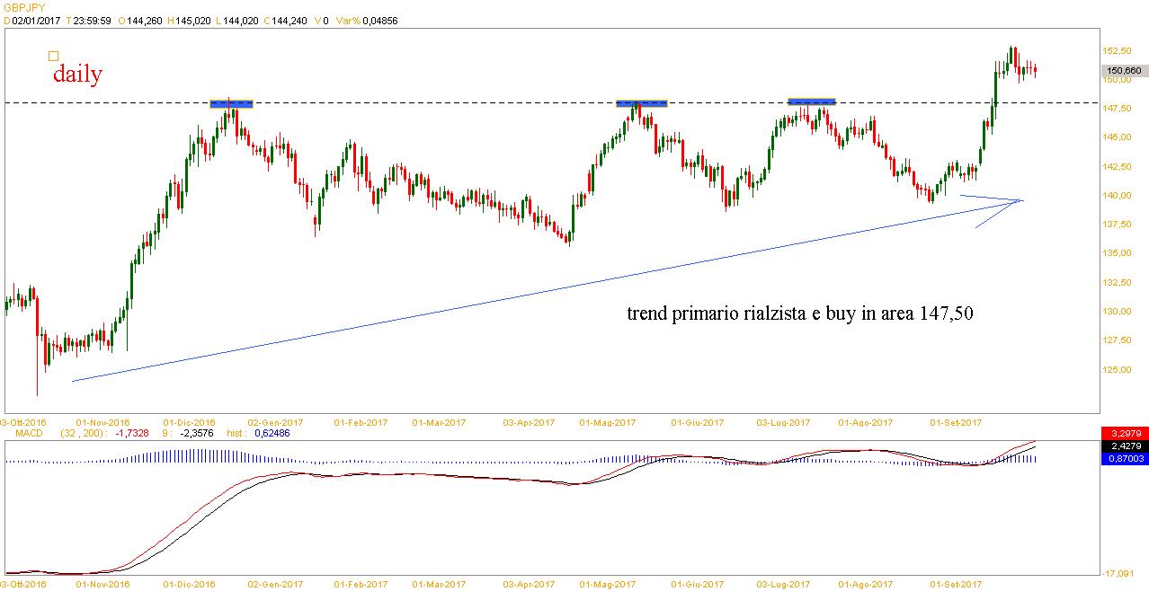Click the date 02/01/2017 in header
This screenshot has width=1149, height=600.
[x=36, y=20]
